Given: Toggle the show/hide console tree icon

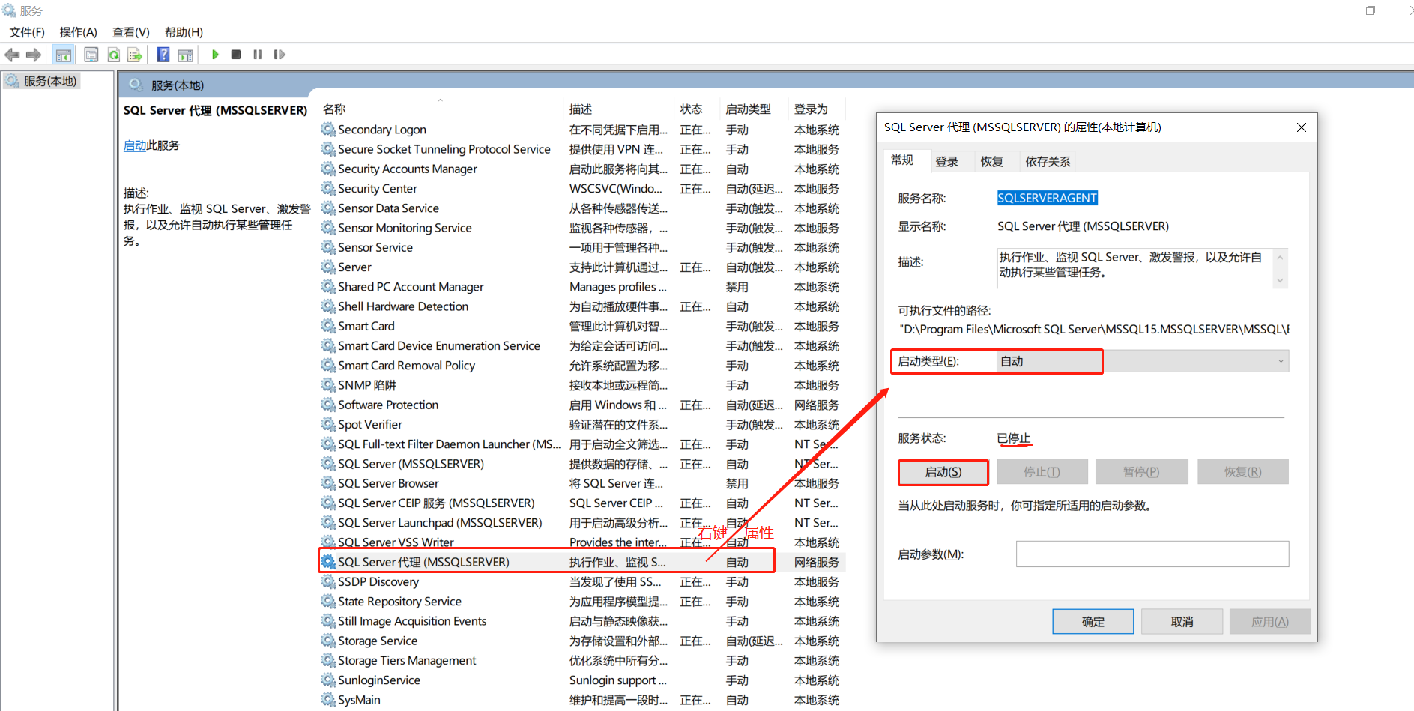Looking at the screenshot, I should pyautogui.click(x=64, y=55).
